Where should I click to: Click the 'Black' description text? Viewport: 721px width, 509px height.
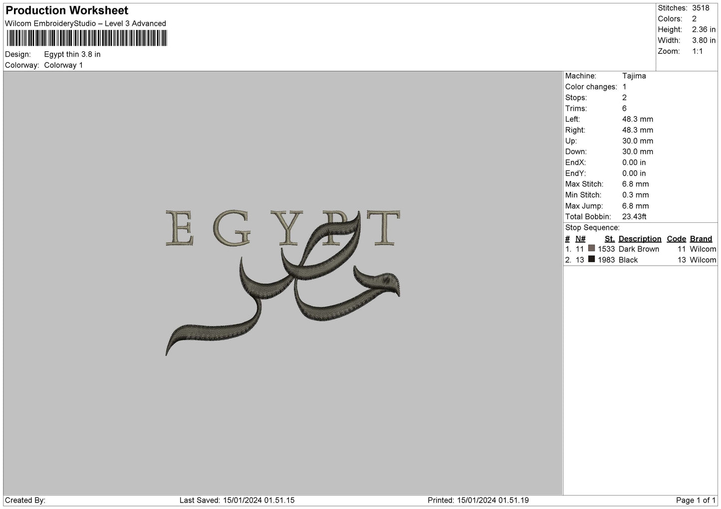point(628,260)
